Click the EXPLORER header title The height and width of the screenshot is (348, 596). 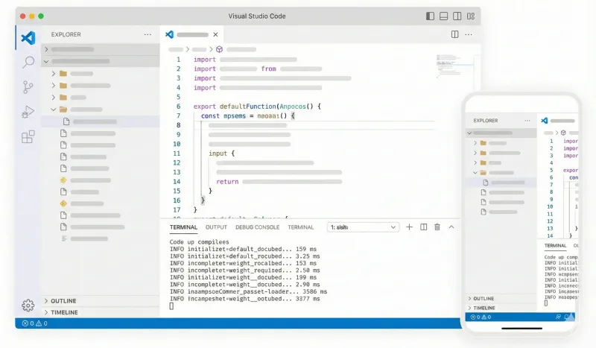66,34
